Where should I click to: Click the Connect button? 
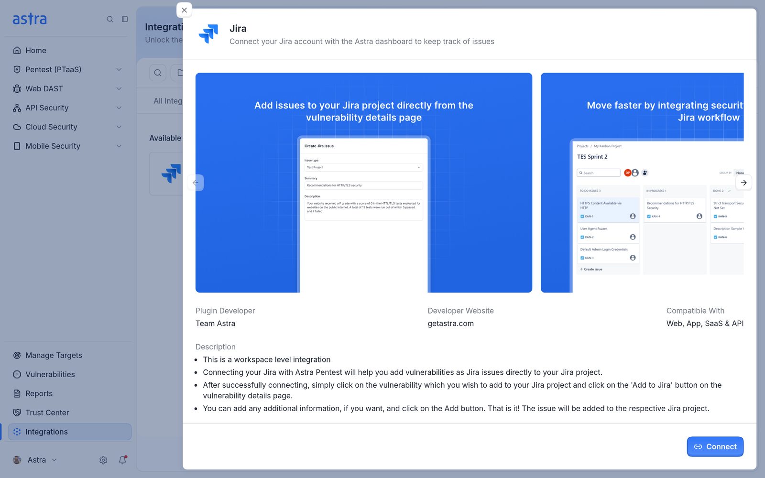tap(715, 446)
